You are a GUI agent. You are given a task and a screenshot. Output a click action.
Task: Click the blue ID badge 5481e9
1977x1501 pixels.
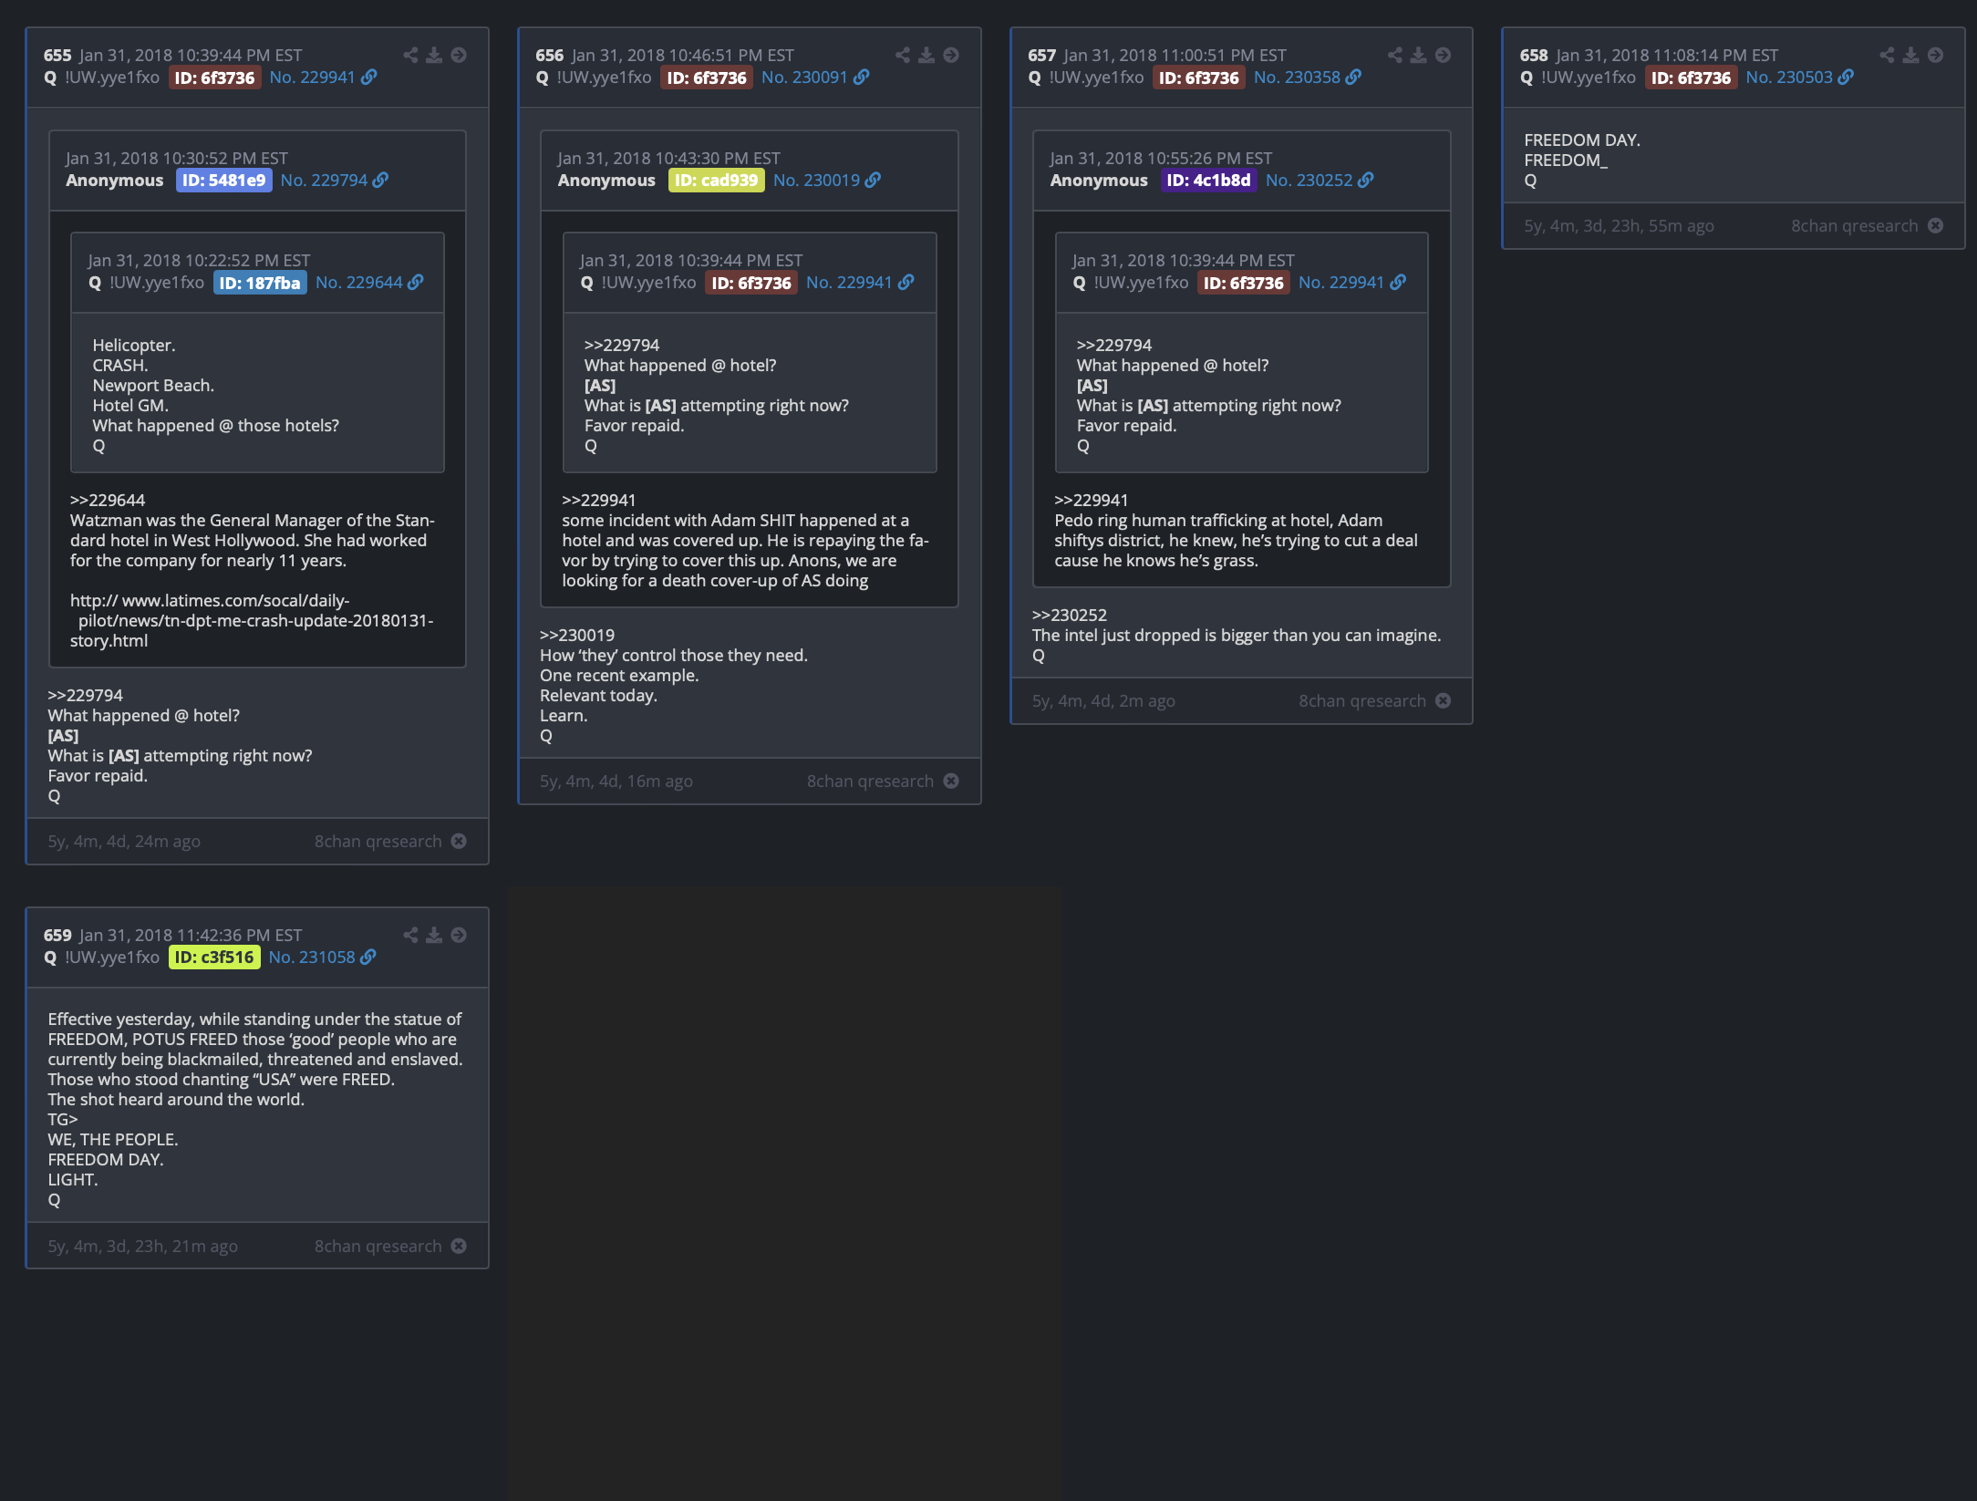[224, 181]
